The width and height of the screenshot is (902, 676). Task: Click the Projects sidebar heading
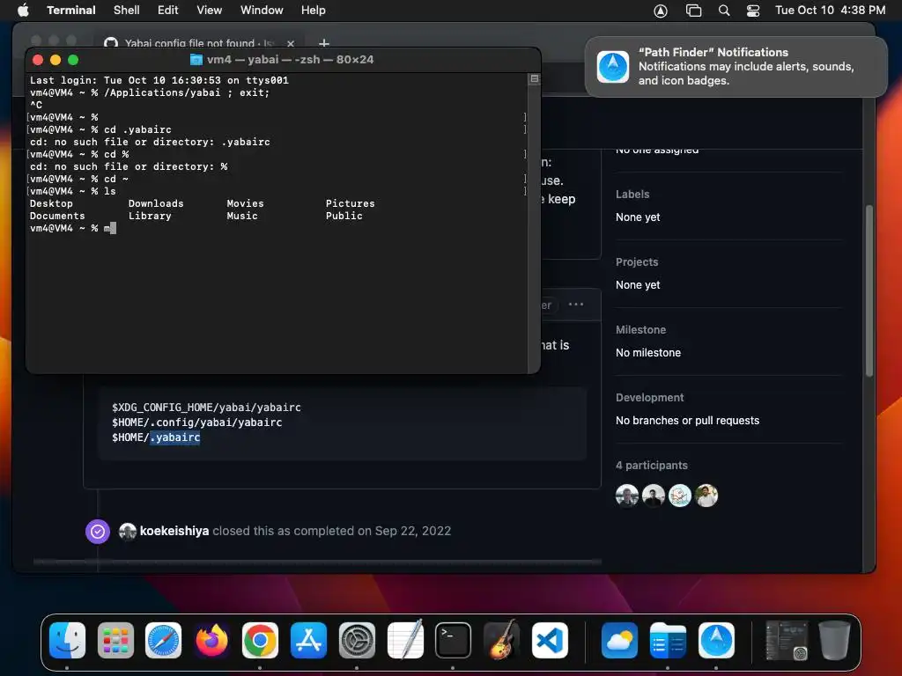pos(637,262)
